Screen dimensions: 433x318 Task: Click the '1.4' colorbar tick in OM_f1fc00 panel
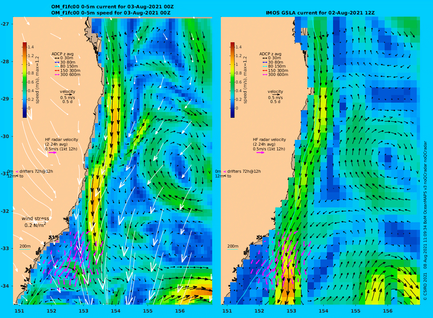[31, 47]
